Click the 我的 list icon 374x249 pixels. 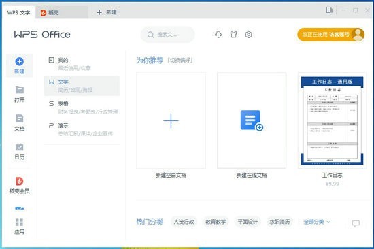pyautogui.click(x=51, y=60)
